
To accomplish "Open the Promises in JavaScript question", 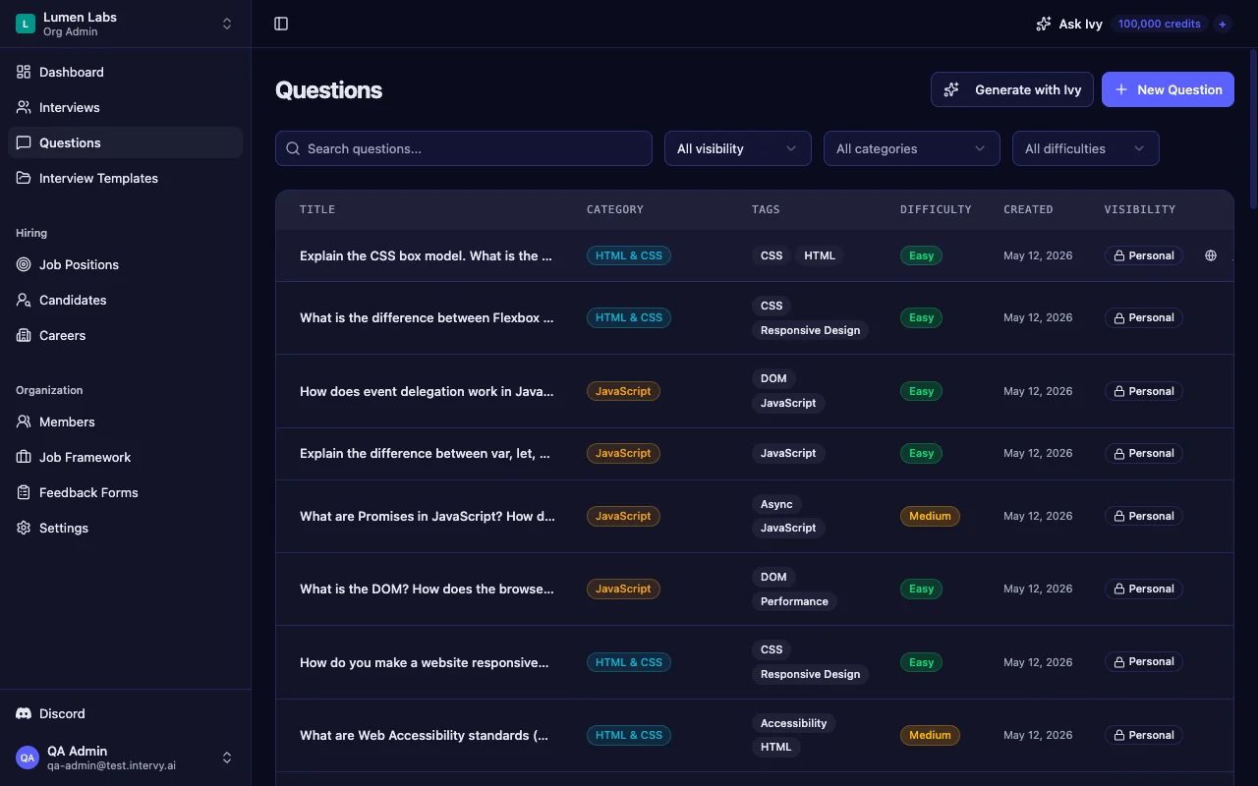I will point(428,516).
